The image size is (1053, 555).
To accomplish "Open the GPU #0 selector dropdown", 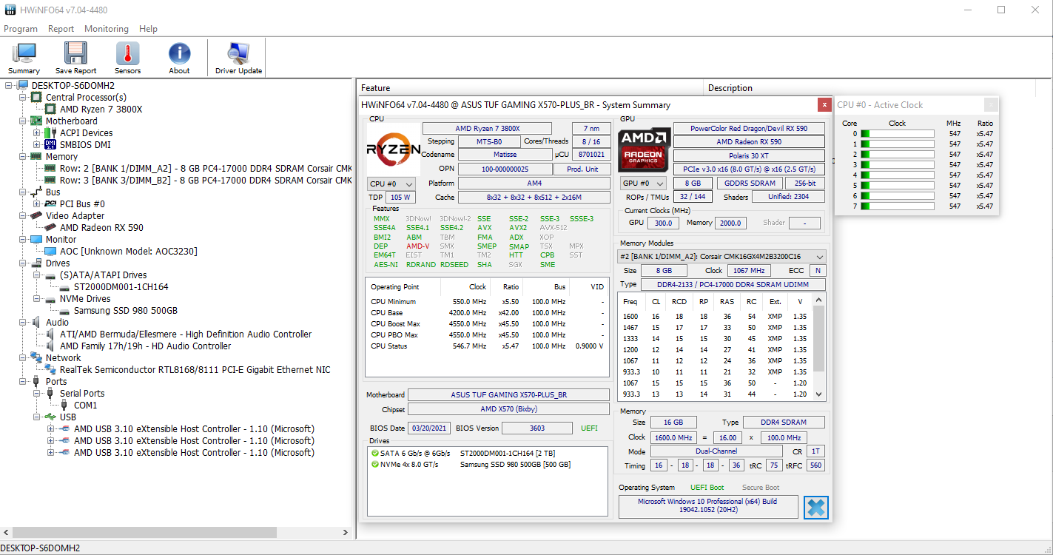I will pos(643,184).
